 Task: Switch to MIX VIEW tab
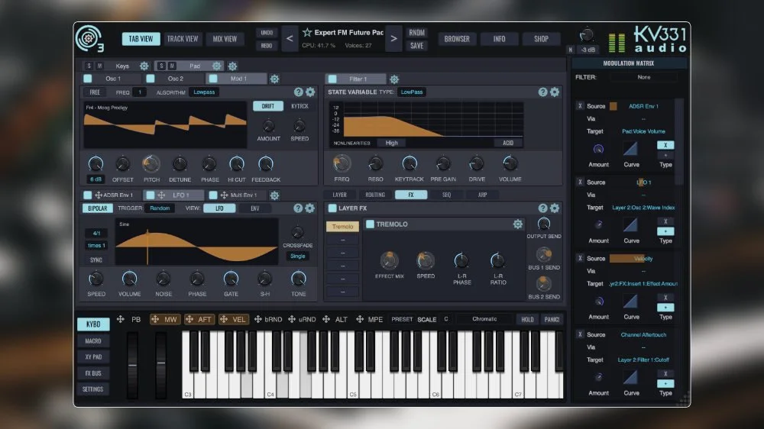225,39
